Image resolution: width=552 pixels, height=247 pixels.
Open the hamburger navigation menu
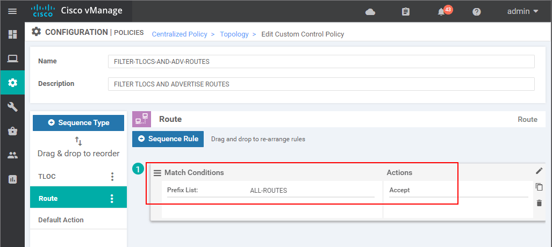[12, 11]
